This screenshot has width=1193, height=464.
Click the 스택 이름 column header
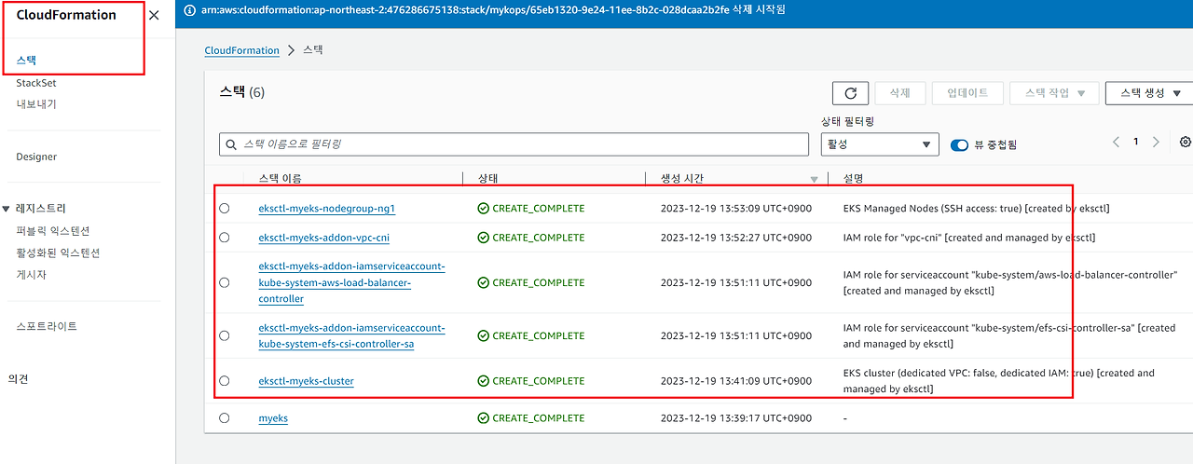(280, 178)
